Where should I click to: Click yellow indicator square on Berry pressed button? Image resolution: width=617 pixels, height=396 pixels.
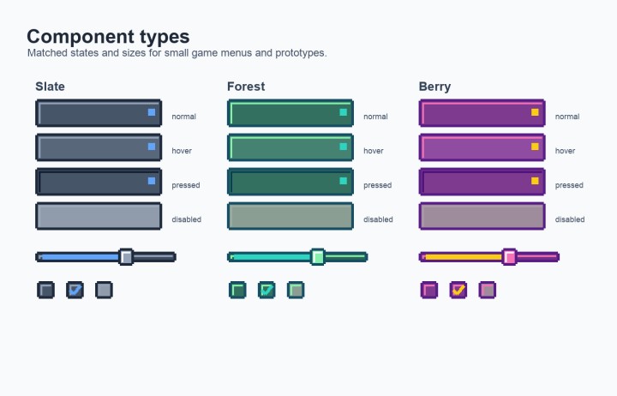[535, 181]
